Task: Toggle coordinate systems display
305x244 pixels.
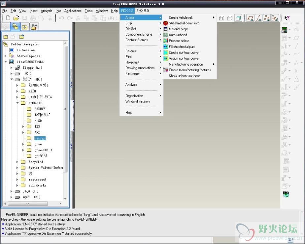Action: click(x=275, y=18)
